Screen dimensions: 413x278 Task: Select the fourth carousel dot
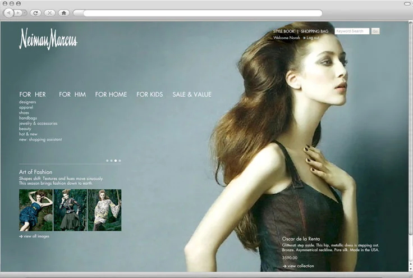pos(120,161)
